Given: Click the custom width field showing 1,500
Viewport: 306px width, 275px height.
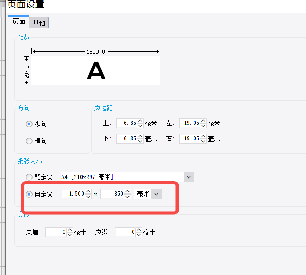Looking at the screenshot, I should [73, 194].
